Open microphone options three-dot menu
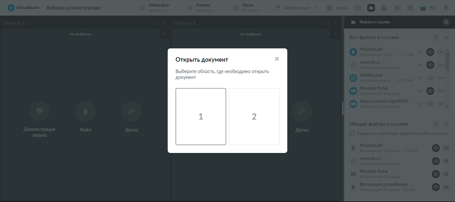Image resolution: width=455 pixels, height=202 pixels. coord(176,8)
